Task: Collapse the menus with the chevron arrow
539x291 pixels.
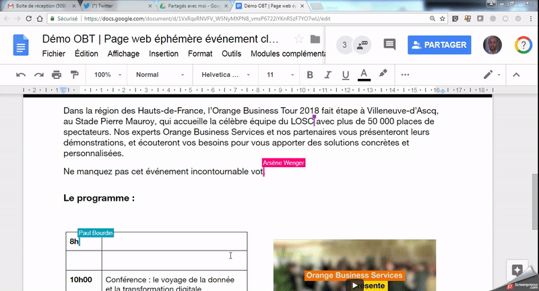Action: (x=516, y=75)
